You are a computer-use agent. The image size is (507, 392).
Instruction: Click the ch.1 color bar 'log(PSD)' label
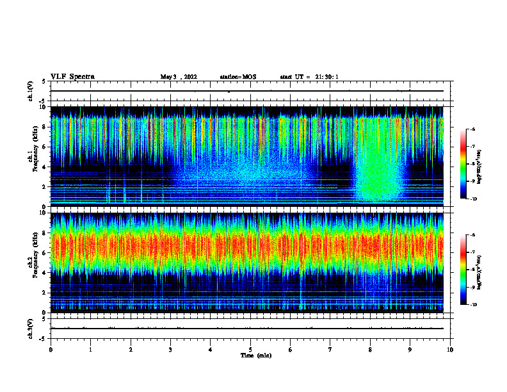[479, 167]
